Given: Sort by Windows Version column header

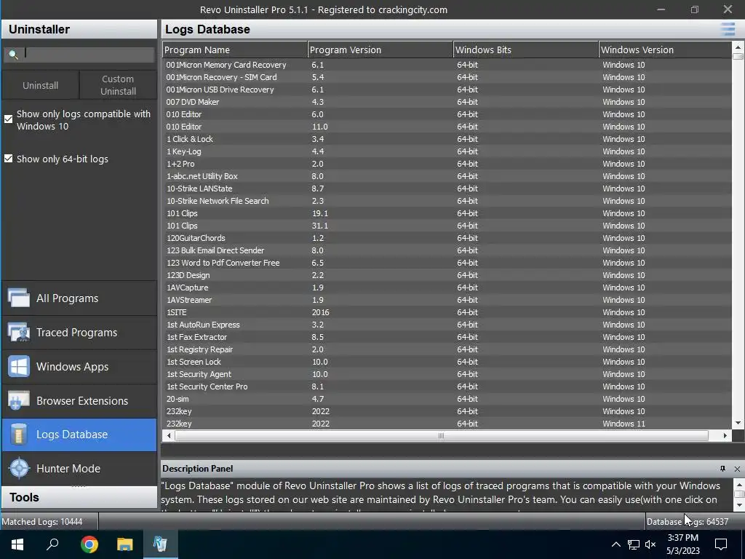Looking at the screenshot, I should coord(665,50).
